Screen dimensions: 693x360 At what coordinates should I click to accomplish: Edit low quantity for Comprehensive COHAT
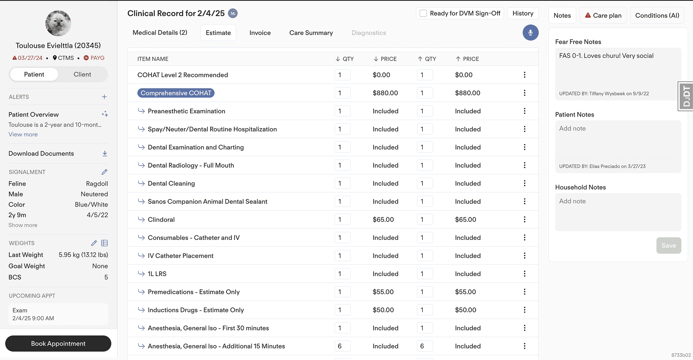pyautogui.click(x=343, y=93)
